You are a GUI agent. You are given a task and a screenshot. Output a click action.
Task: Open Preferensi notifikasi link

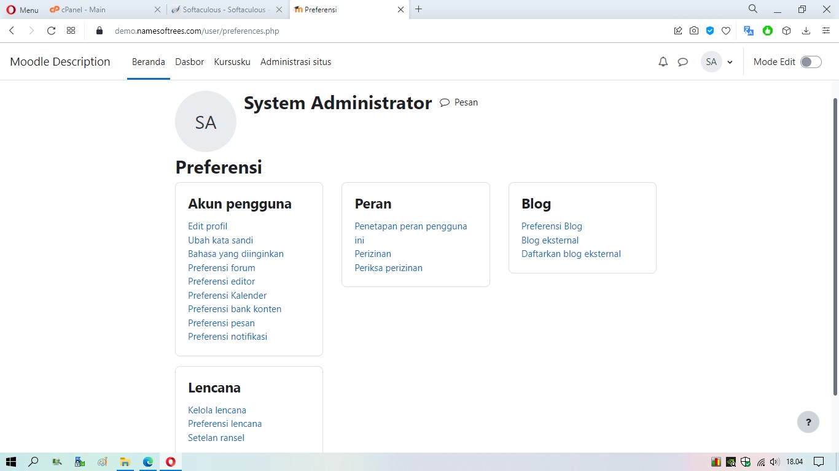tap(227, 337)
